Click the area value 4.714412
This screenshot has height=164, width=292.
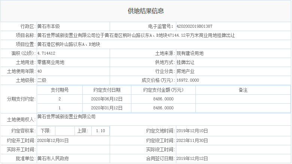[x=46, y=53]
